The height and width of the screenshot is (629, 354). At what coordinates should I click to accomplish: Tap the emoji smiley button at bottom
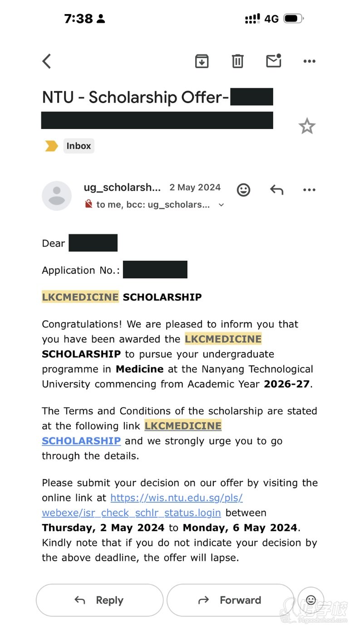(x=311, y=600)
